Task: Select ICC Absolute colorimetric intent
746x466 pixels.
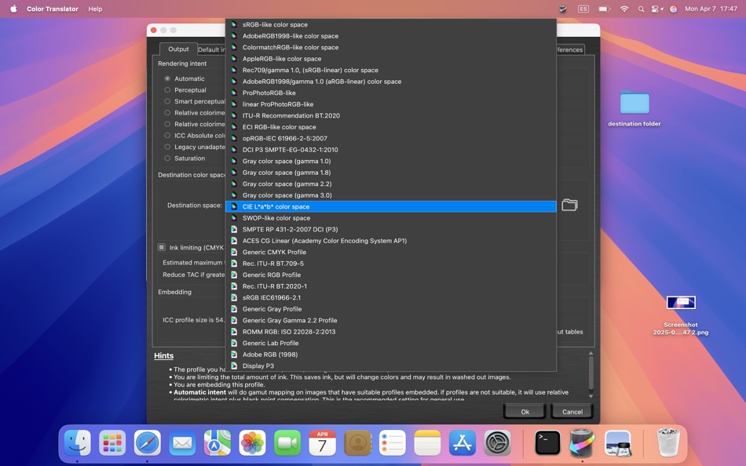Action: [167, 136]
